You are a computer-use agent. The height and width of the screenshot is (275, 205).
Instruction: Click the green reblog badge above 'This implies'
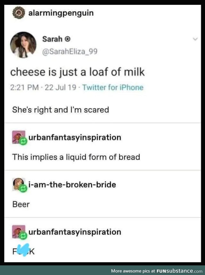tap(23, 141)
